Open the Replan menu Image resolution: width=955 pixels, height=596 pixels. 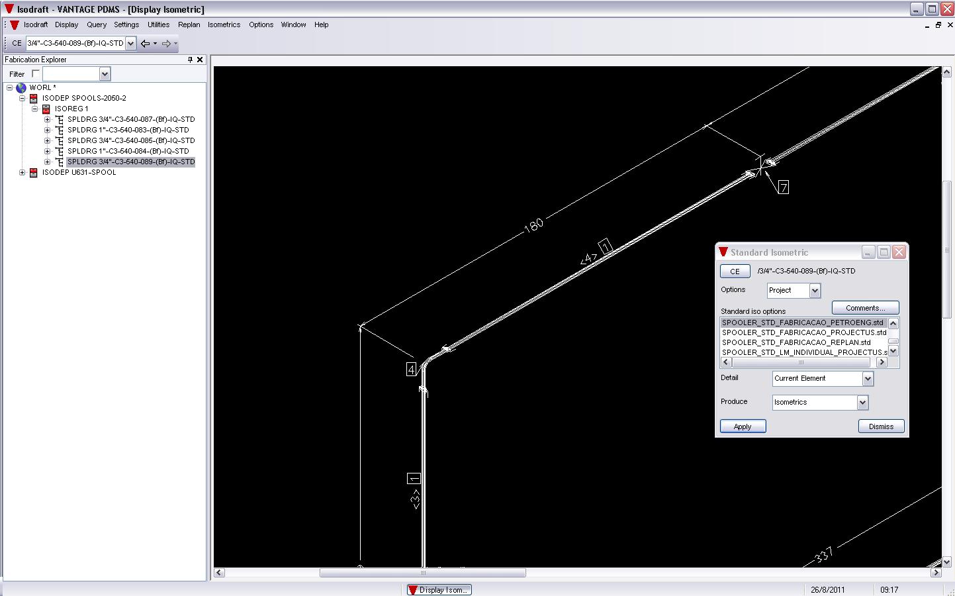point(189,25)
